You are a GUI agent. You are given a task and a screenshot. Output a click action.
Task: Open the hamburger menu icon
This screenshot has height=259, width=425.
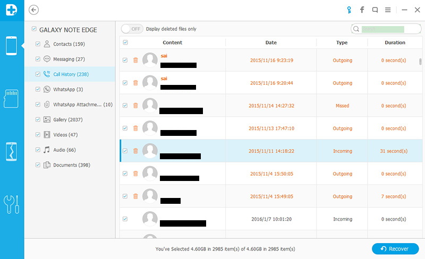pyautogui.click(x=388, y=10)
